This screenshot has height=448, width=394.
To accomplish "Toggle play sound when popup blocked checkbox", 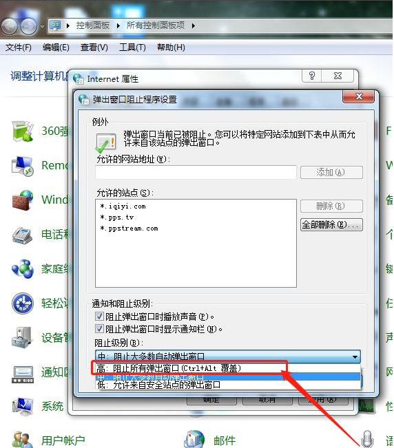I will (99, 317).
